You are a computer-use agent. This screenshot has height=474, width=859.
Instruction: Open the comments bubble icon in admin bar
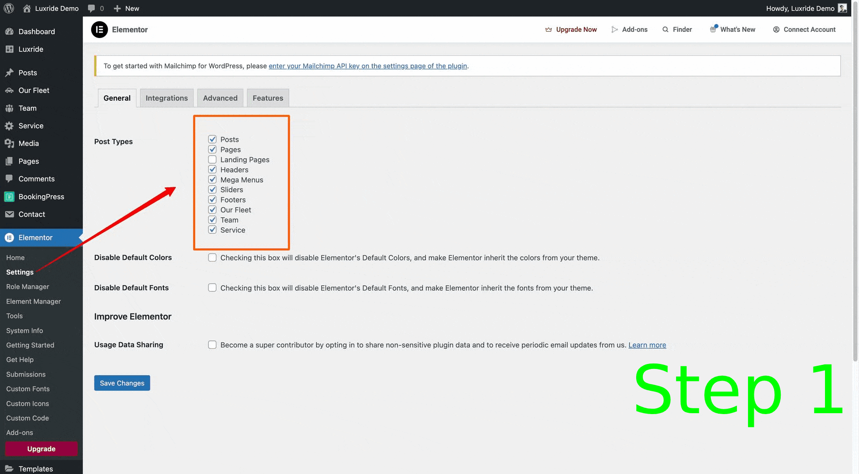coord(91,8)
